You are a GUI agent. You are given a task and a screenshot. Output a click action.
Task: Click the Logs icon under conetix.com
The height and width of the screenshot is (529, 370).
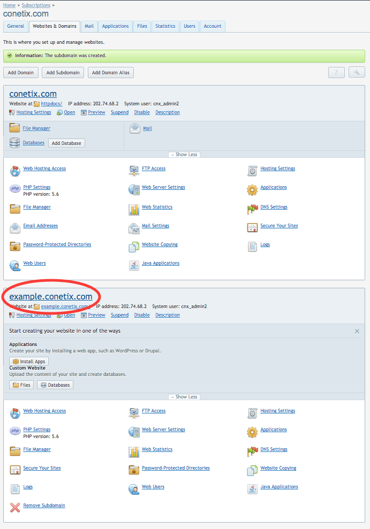pyautogui.click(x=252, y=247)
